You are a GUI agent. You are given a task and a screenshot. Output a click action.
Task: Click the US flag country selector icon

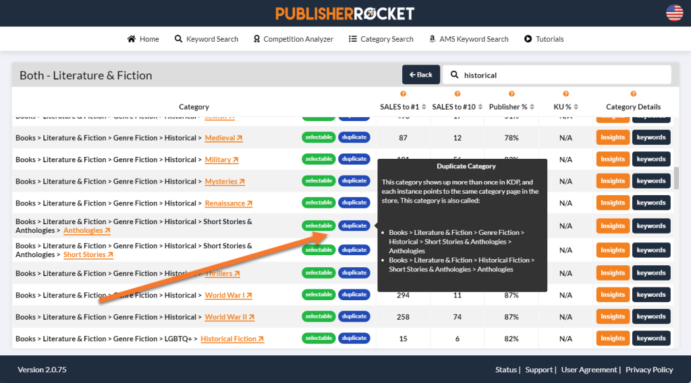coord(674,13)
